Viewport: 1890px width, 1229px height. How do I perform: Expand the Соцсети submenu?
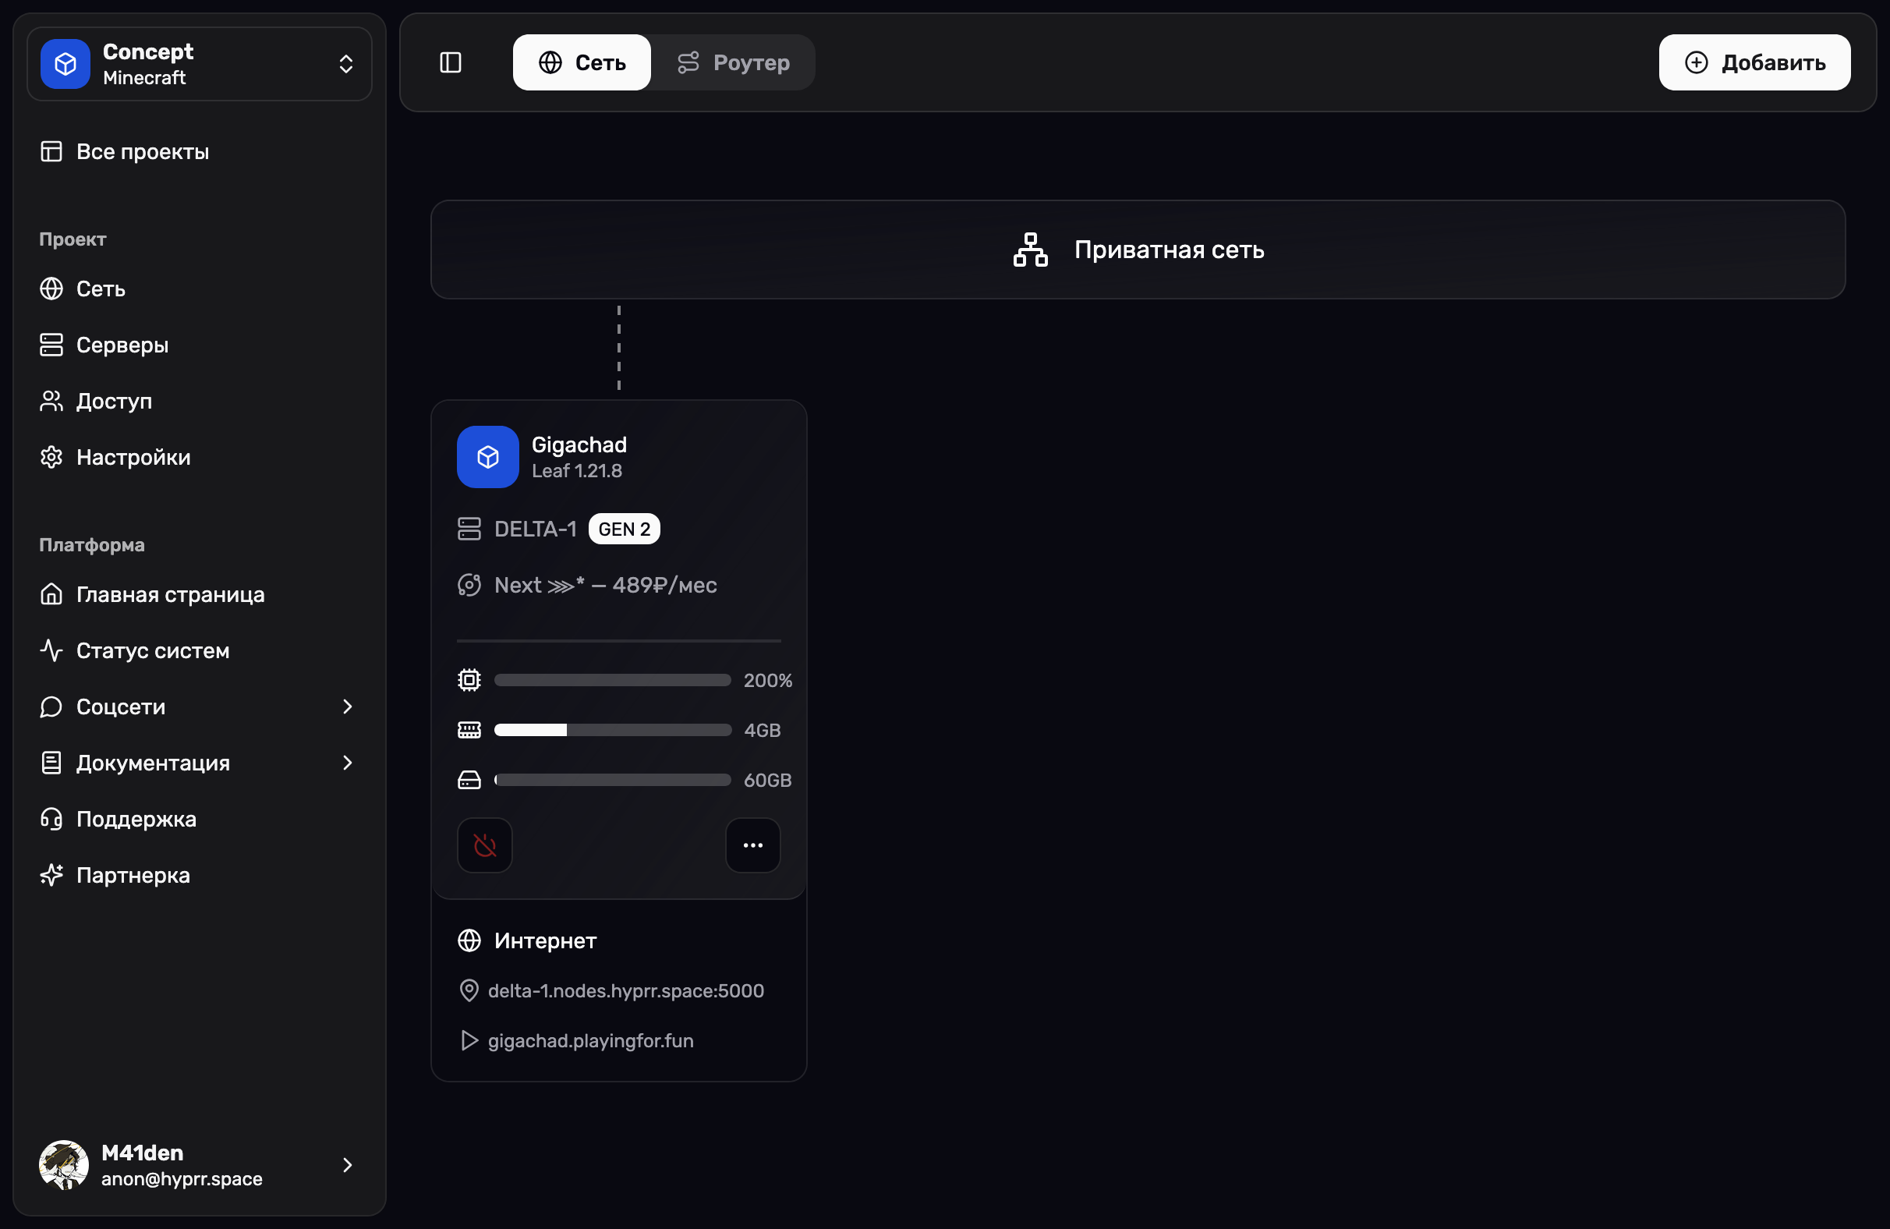(x=347, y=707)
